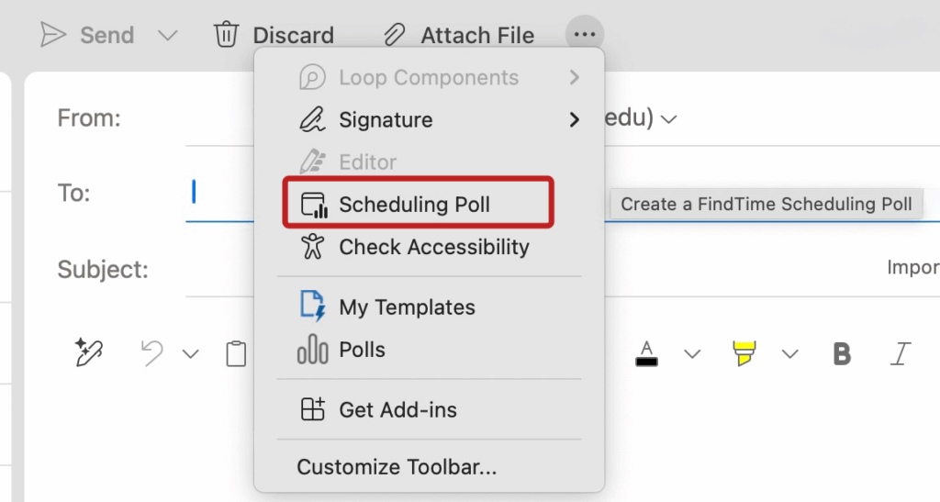Click the Discard trash icon
This screenshot has width=940, height=502.
226,35
